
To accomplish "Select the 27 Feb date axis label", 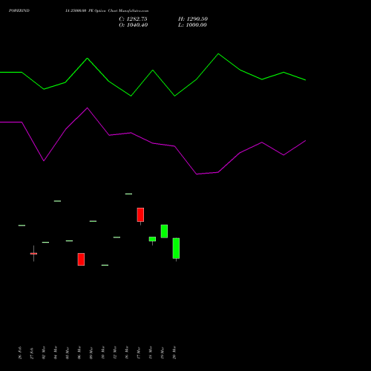I will [x=32, y=353].
